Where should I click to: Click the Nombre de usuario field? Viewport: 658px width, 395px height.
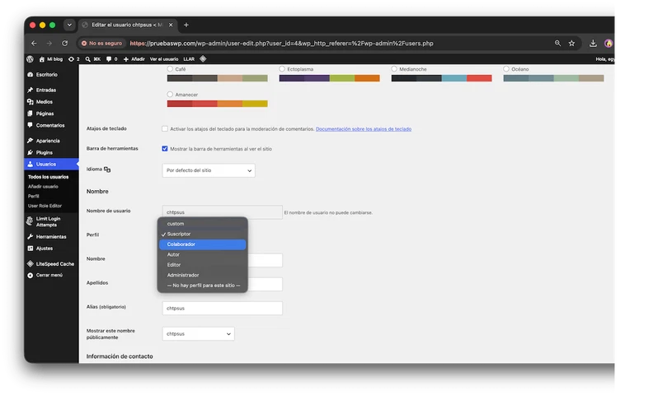[x=223, y=212]
